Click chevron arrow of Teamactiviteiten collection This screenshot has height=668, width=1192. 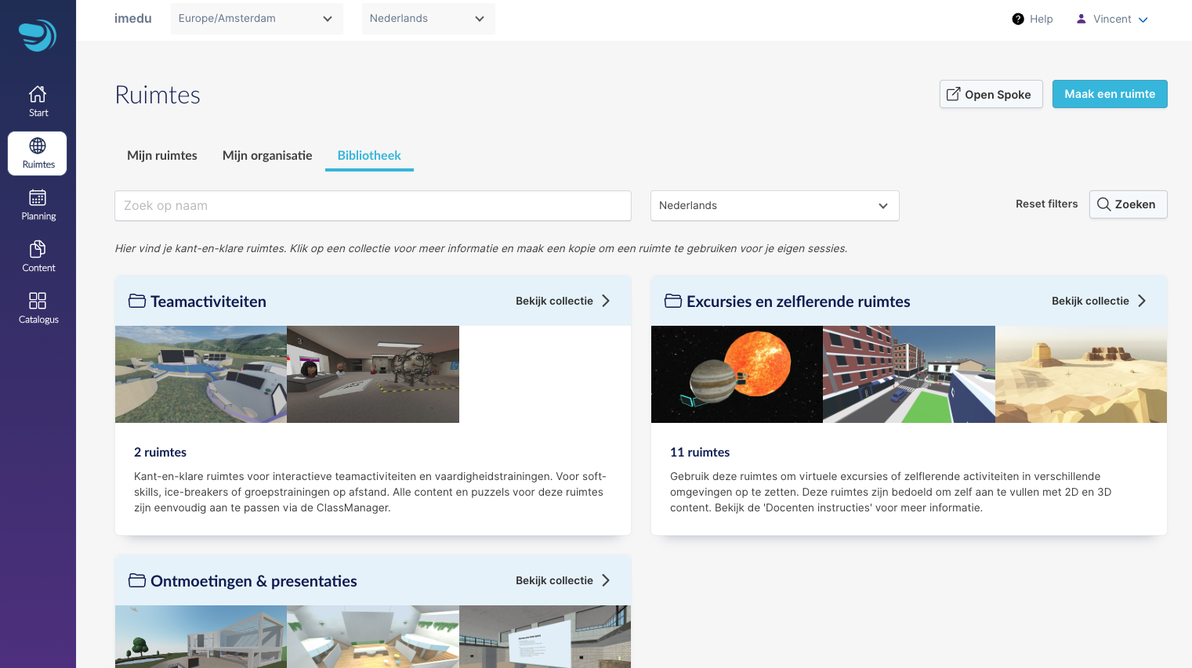click(606, 301)
